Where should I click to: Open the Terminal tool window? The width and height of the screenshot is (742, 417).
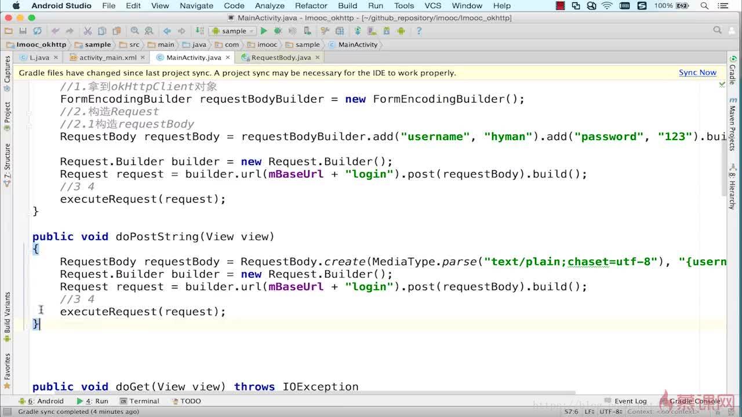140,401
